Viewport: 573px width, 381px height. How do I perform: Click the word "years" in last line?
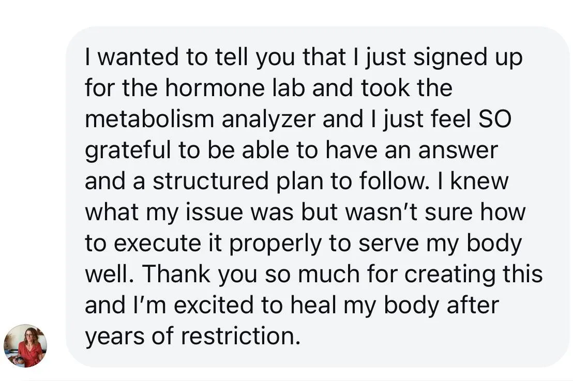tap(115, 336)
